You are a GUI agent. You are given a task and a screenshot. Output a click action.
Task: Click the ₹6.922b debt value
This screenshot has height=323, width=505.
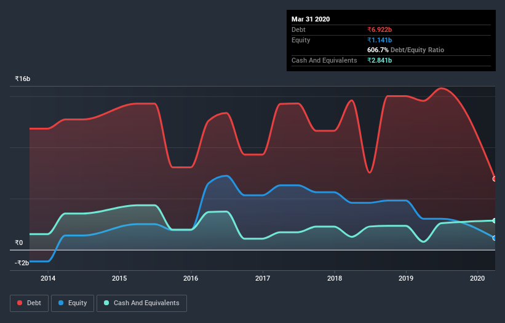pyautogui.click(x=380, y=29)
